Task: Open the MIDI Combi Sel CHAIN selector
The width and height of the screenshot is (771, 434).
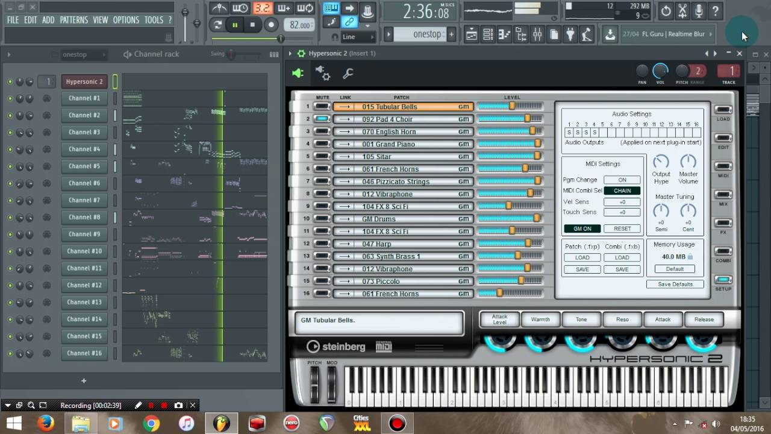Action: (622, 190)
